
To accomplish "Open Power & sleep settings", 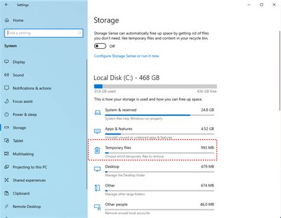I will pyautogui.click(x=44, y=115).
